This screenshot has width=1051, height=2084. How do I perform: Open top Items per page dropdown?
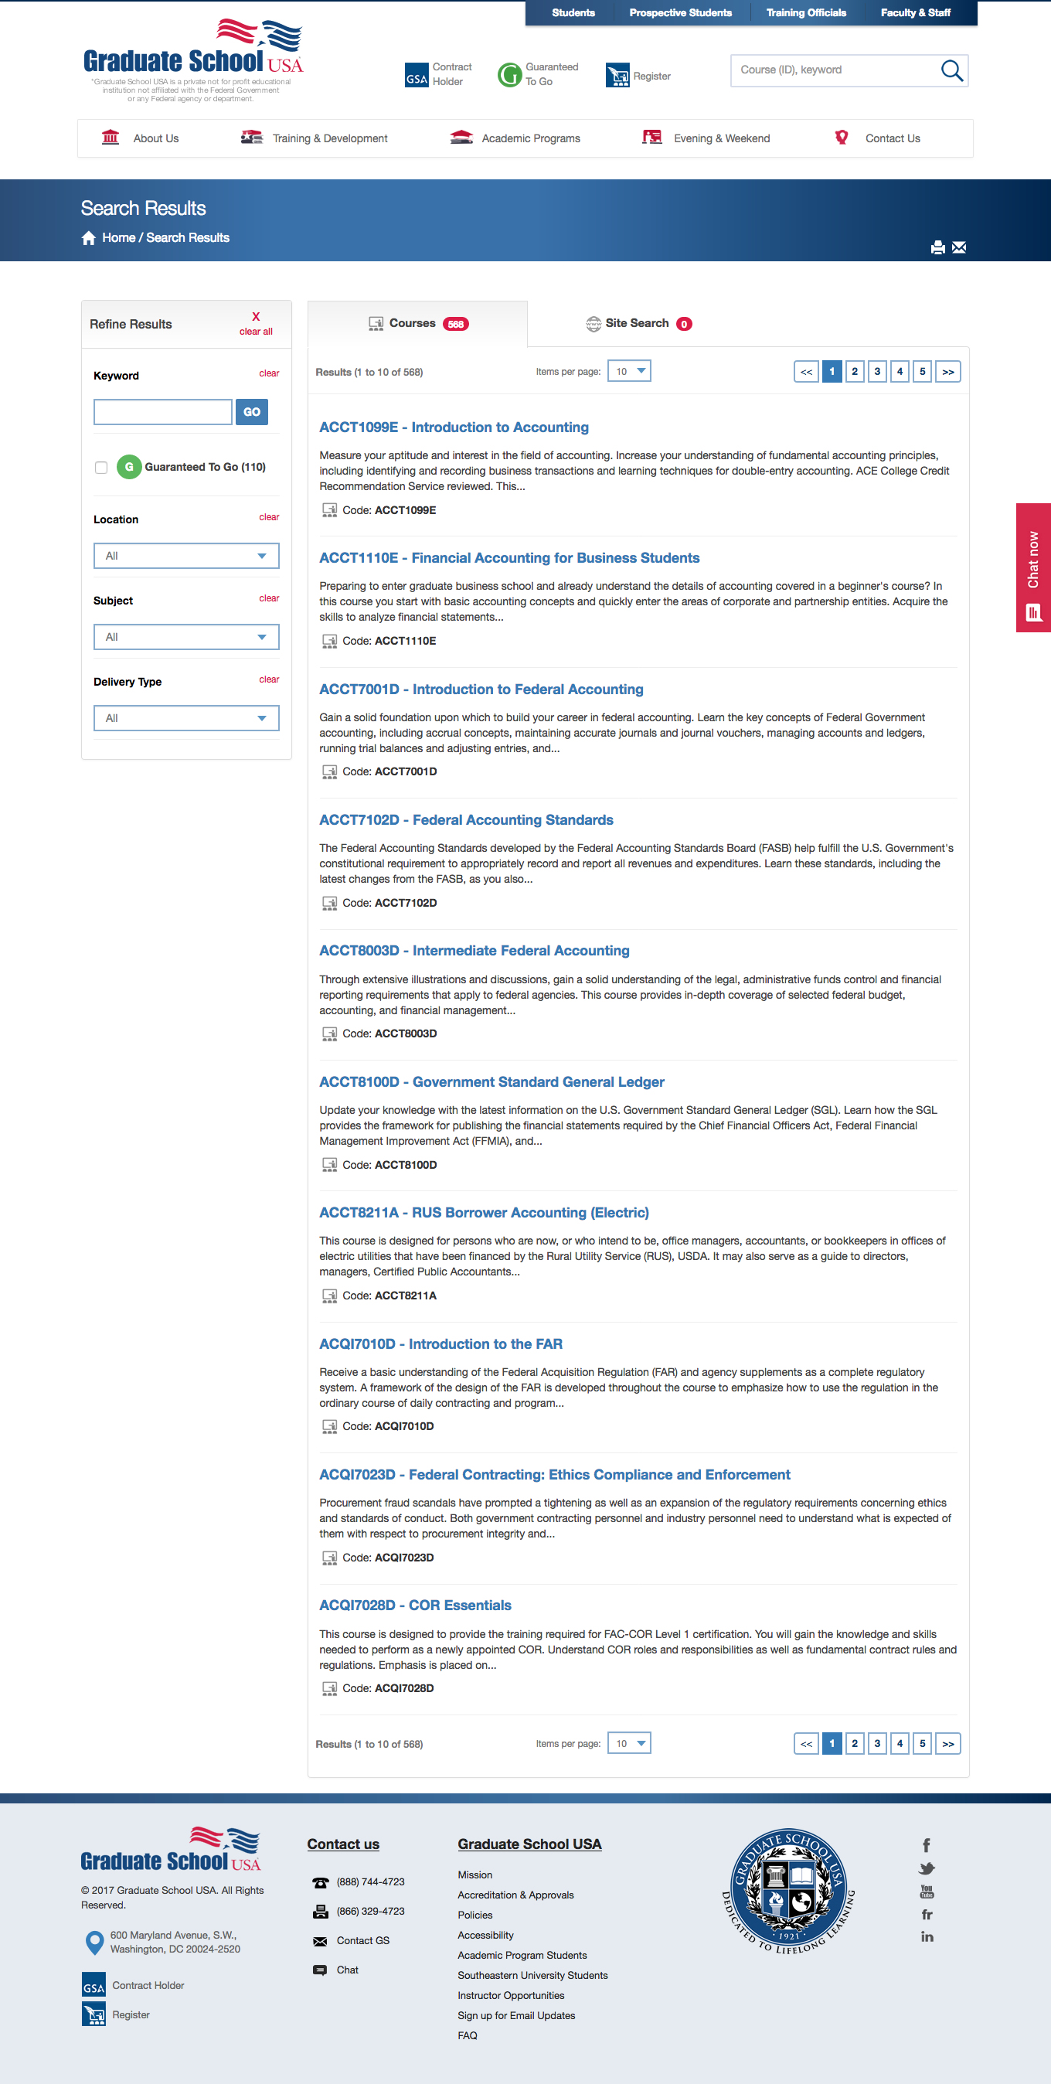[628, 371]
